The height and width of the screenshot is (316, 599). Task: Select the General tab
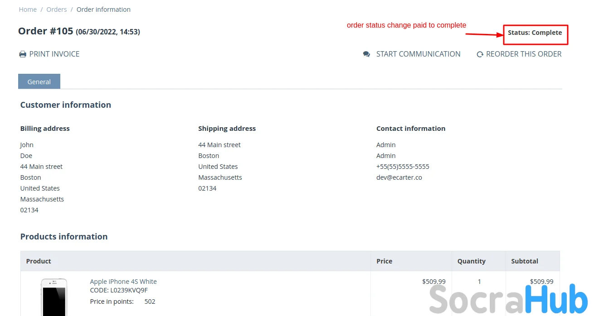(x=39, y=82)
